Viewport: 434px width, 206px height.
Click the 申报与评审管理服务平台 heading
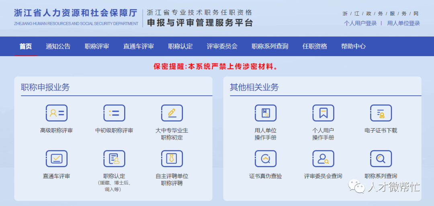pos(200,22)
